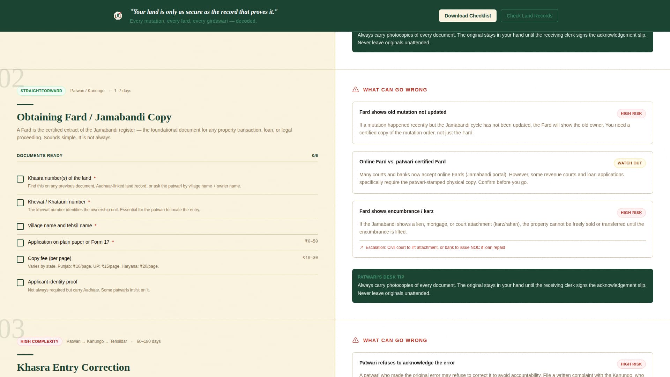
Task: Click the Documents Ready progress bar
Action: pyautogui.click(x=167, y=162)
